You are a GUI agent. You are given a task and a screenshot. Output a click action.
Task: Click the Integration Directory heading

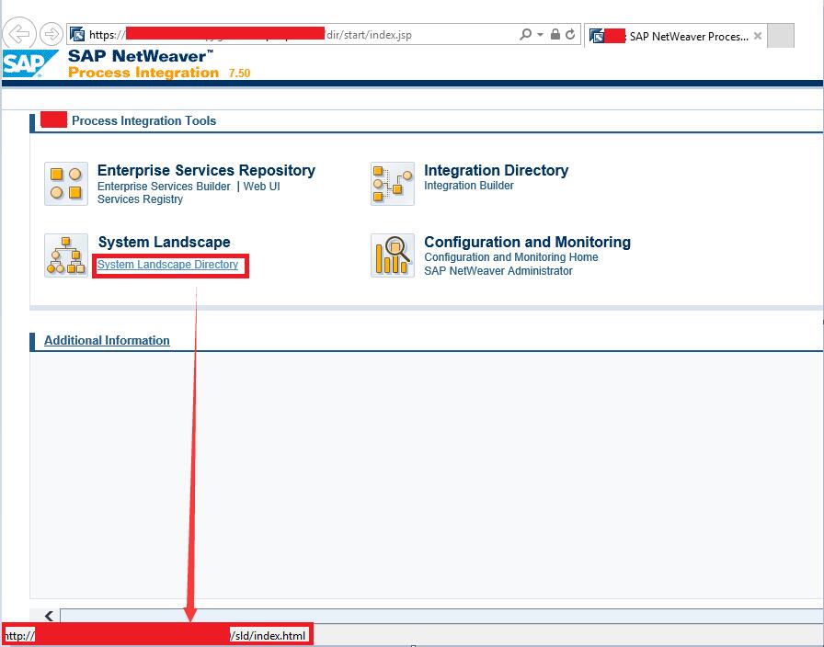[x=496, y=170]
